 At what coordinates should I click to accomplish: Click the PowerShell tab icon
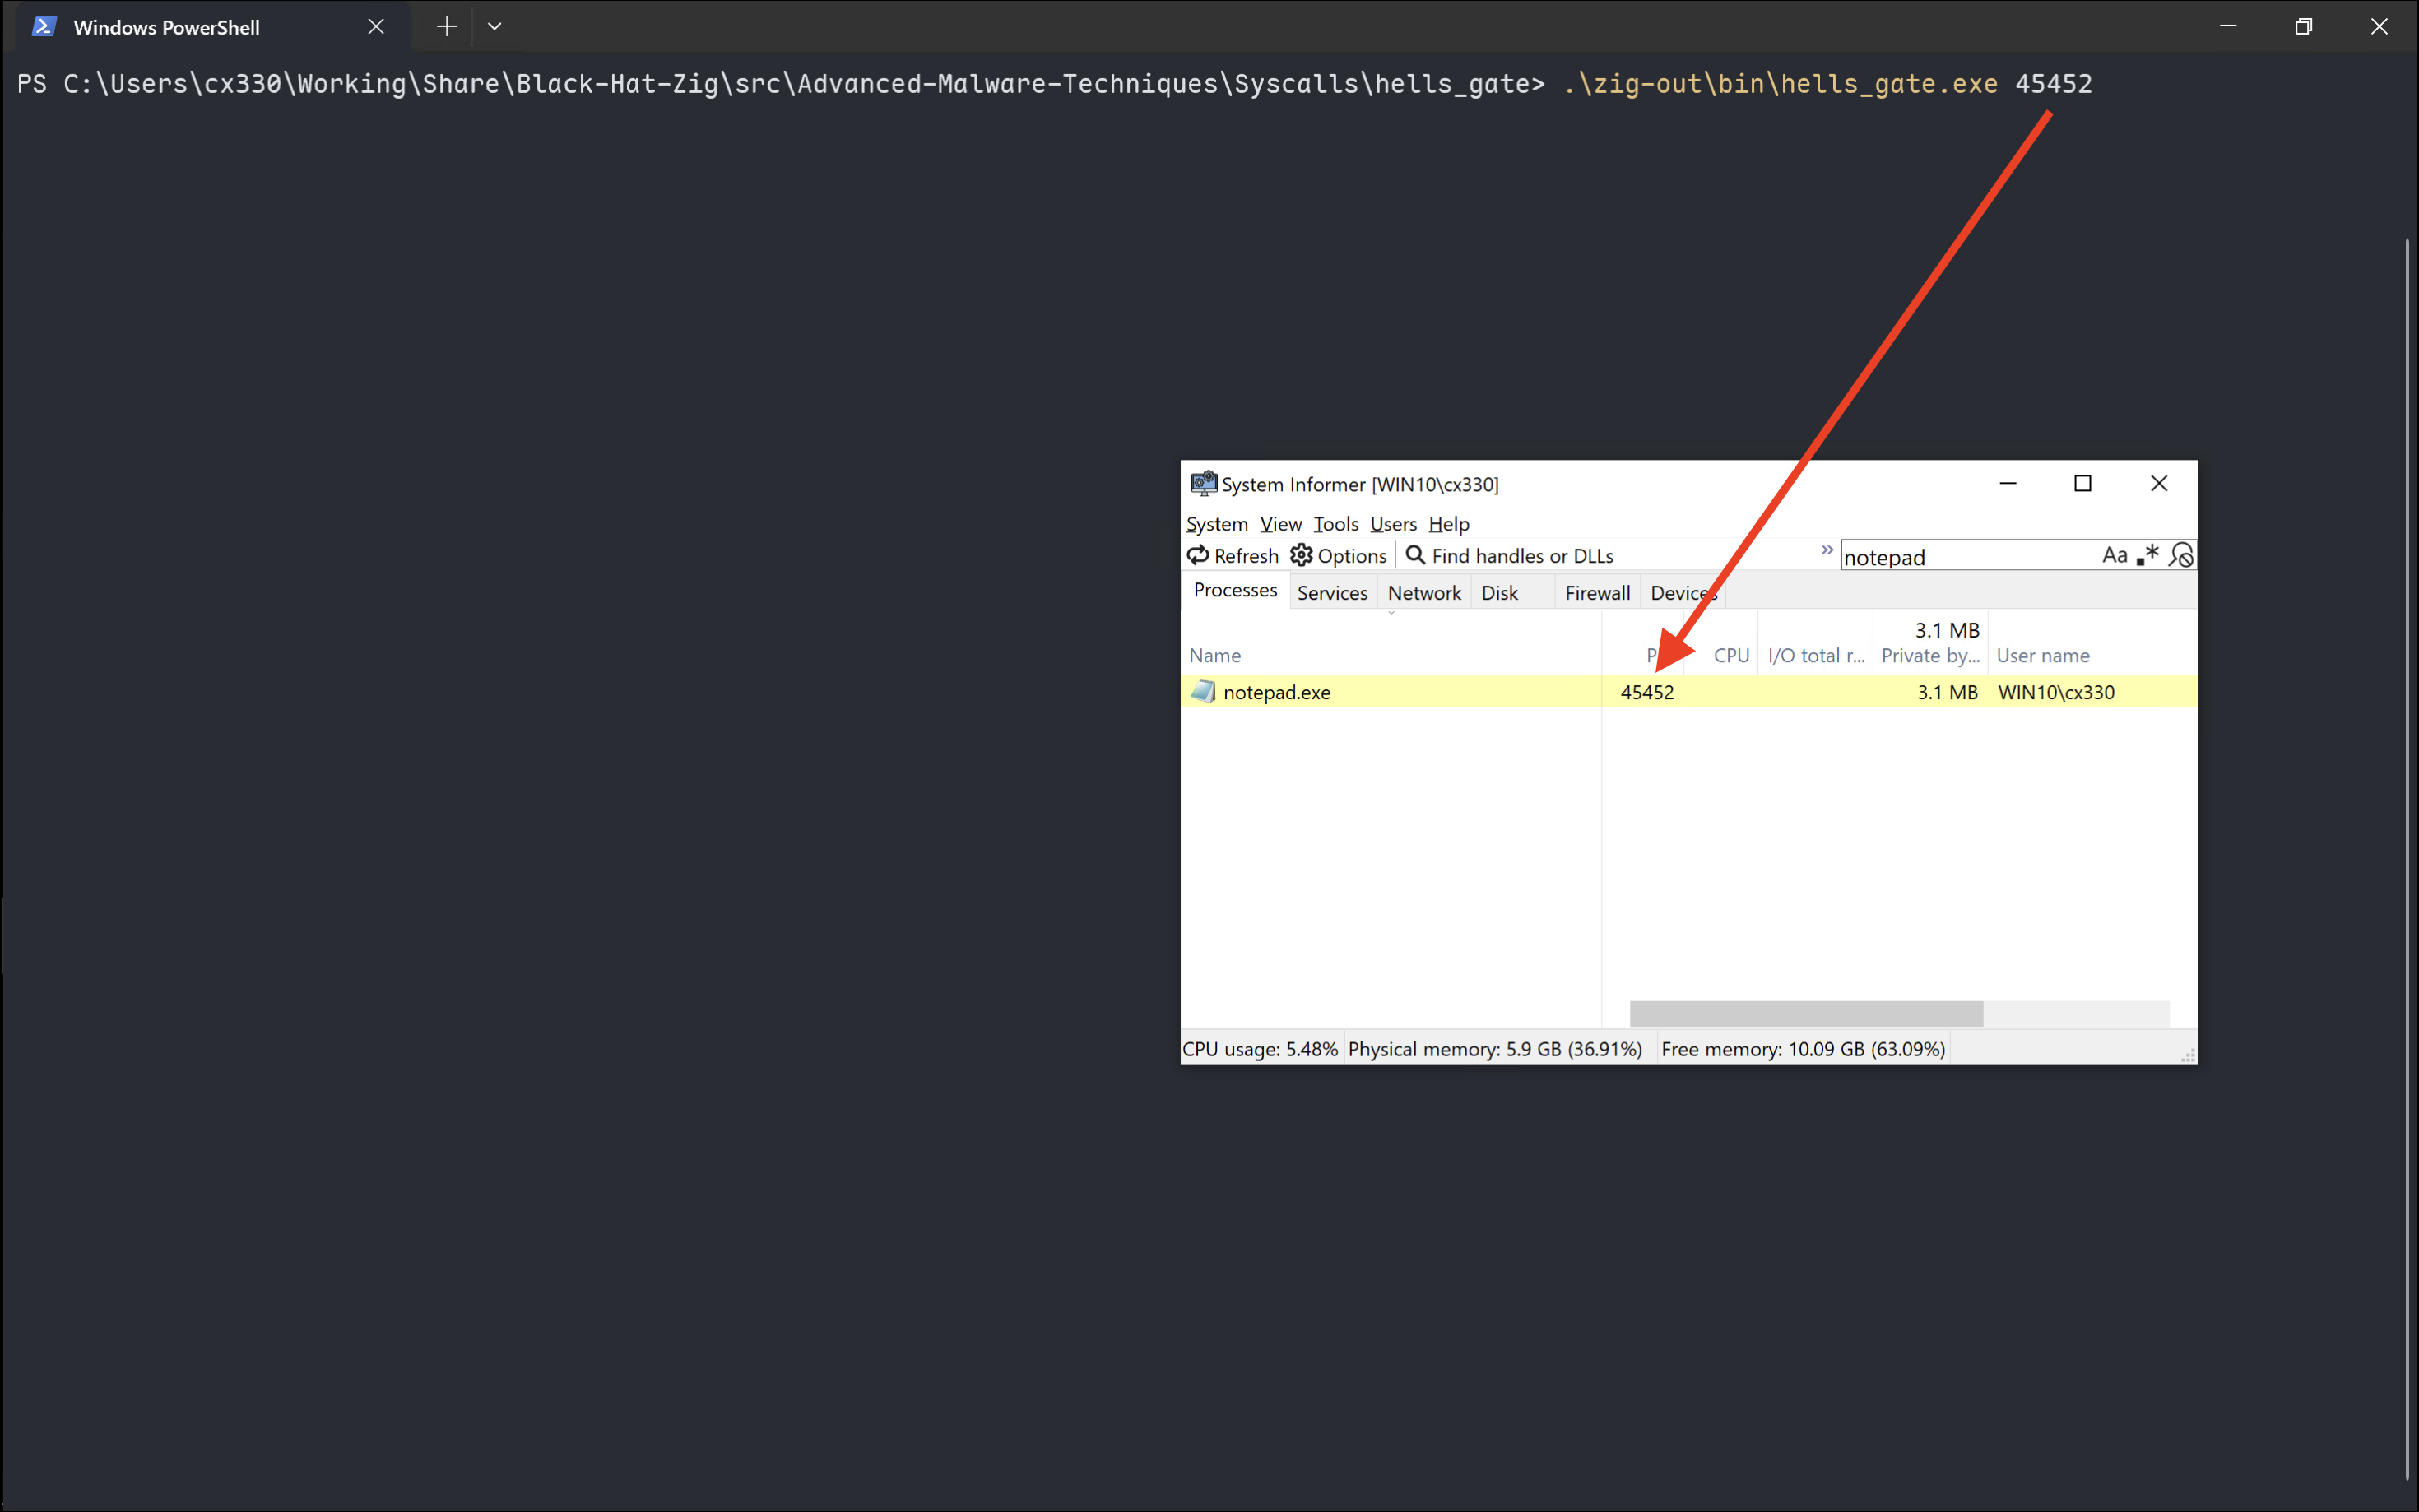[x=43, y=27]
